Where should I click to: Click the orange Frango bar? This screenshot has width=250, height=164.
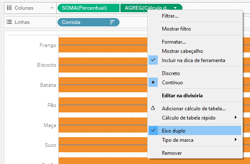pos(103,45)
